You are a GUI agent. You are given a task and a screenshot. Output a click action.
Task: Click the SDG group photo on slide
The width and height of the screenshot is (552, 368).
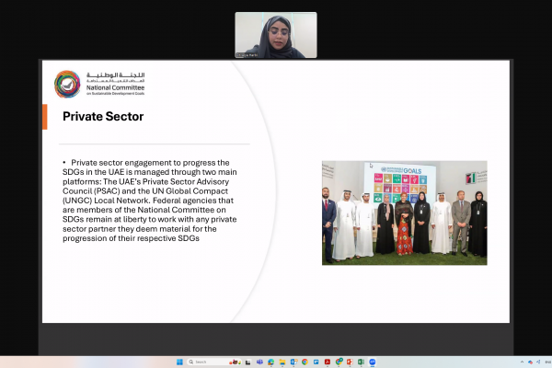tap(404, 213)
